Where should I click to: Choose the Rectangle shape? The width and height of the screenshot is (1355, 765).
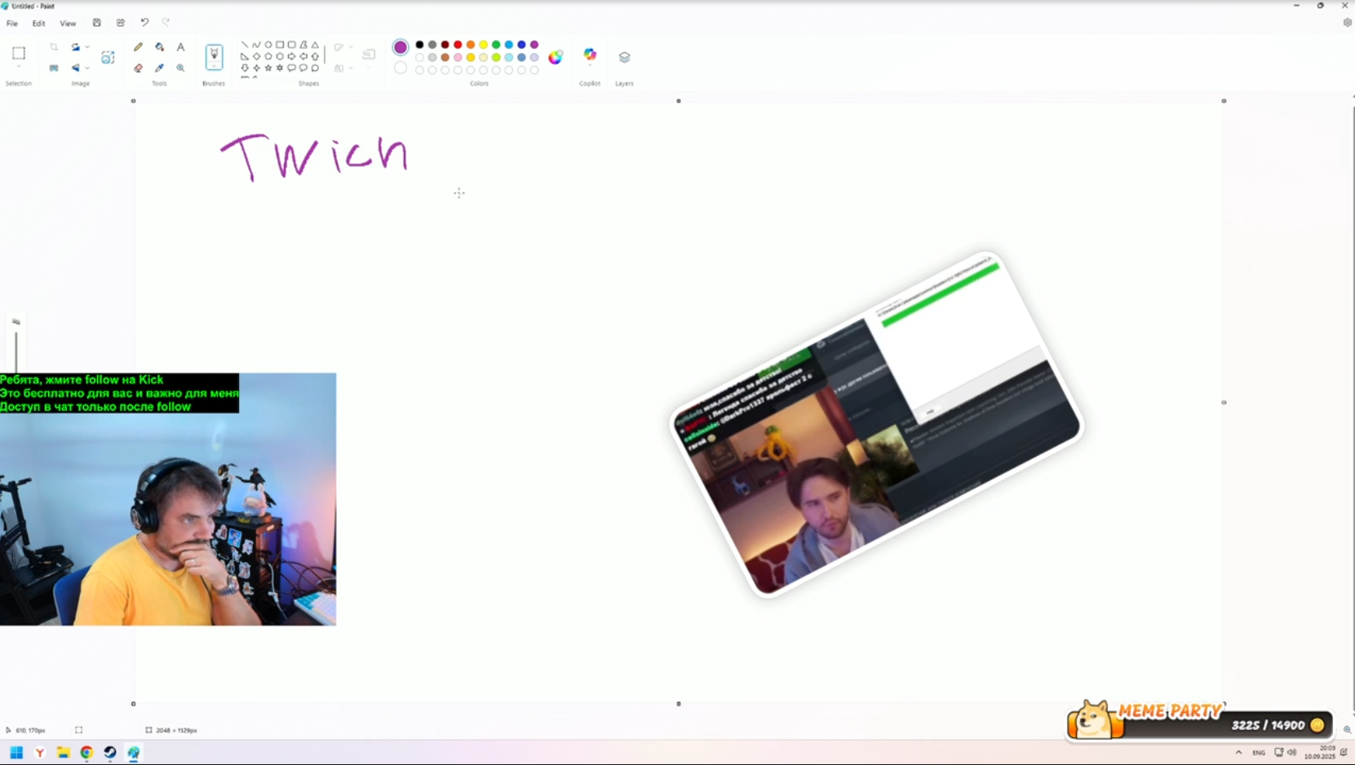[x=280, y=46]
